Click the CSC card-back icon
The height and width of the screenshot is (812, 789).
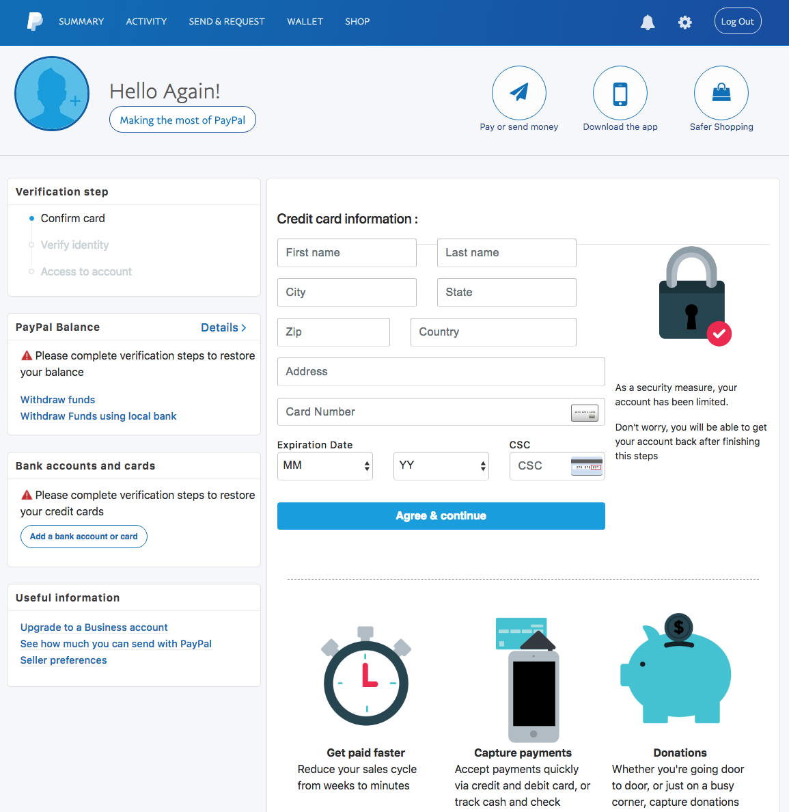(x=587, y=466)
